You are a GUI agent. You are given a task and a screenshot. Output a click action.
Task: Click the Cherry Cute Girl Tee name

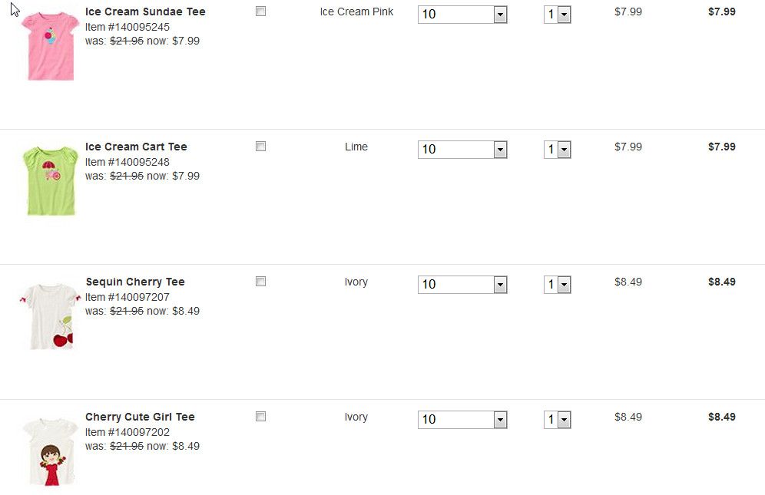point(140,417)
